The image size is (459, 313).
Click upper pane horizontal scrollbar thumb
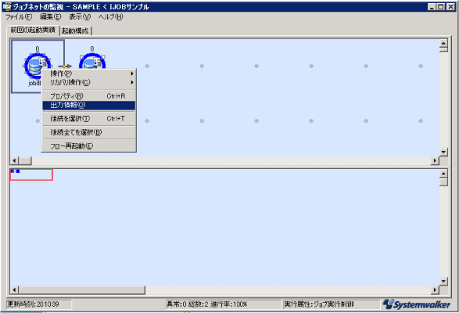[25, 160]
